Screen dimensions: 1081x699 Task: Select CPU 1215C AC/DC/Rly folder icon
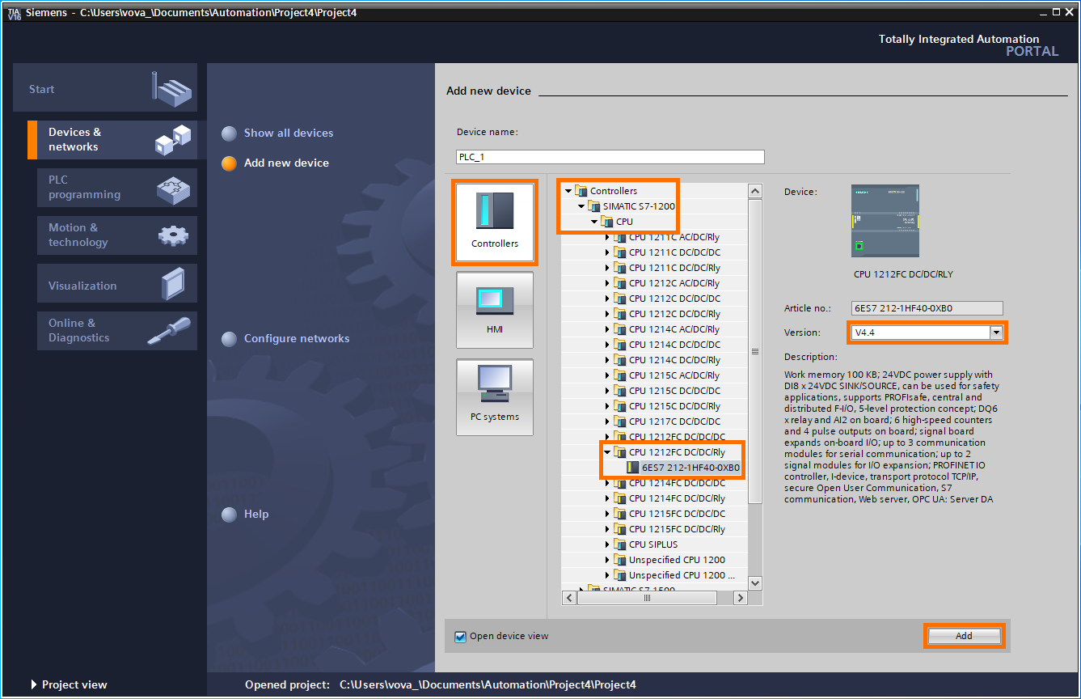[619, 375]
